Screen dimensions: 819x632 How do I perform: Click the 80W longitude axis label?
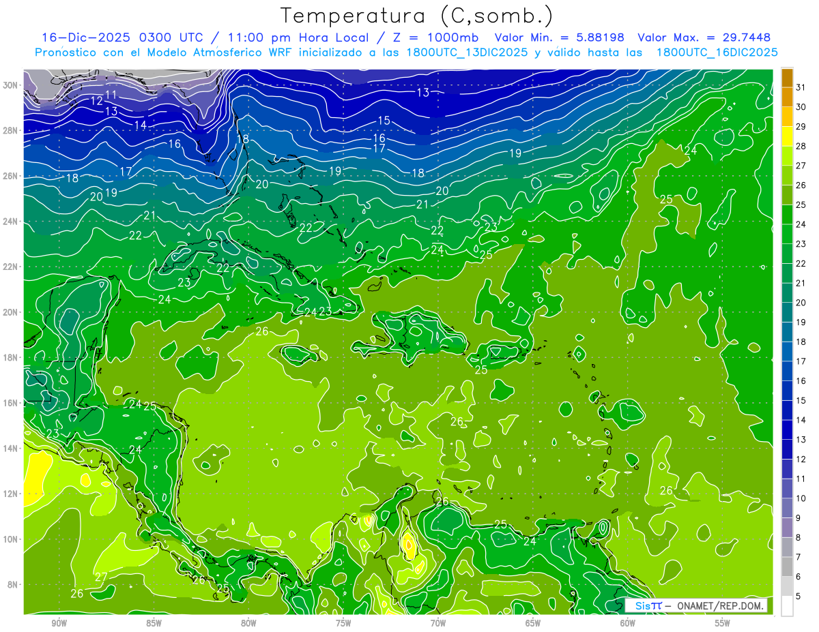pyautogui.click(x=248, y=623)
